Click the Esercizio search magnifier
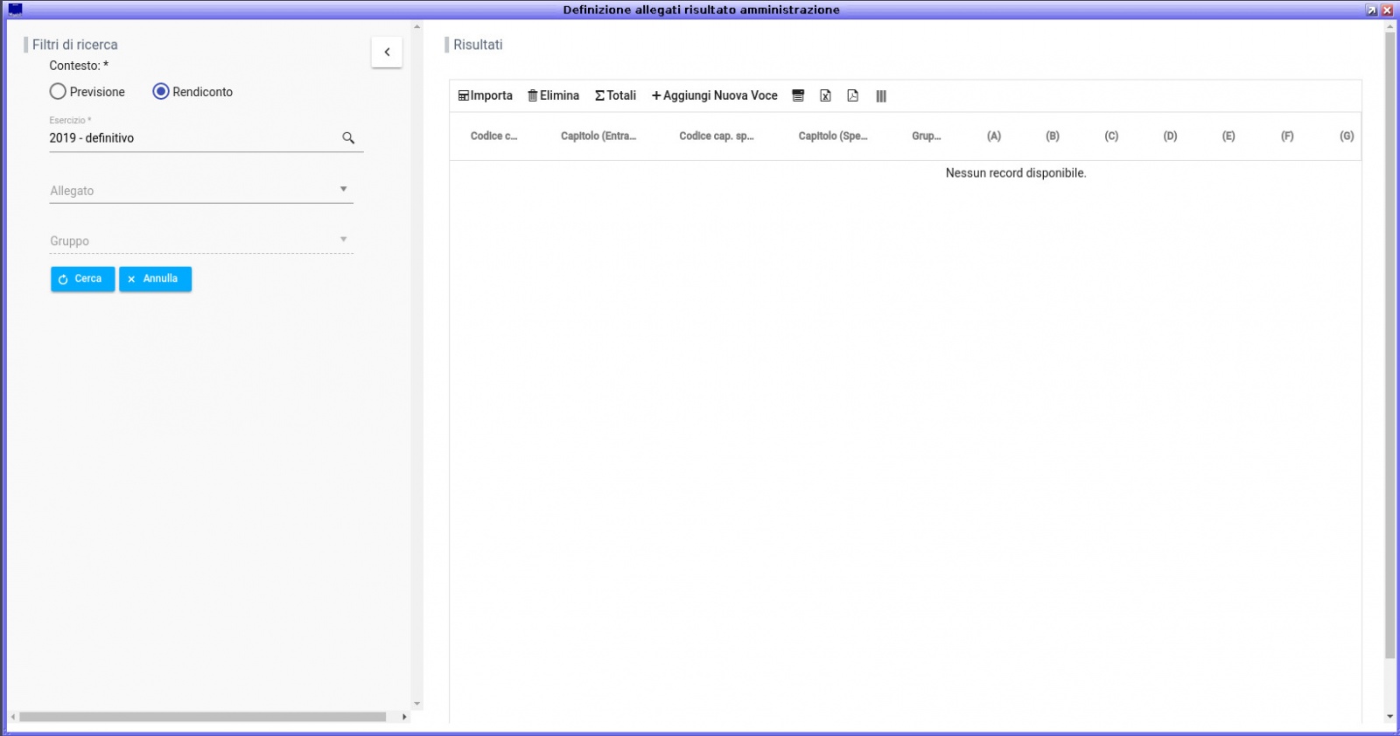 [348, 138]
